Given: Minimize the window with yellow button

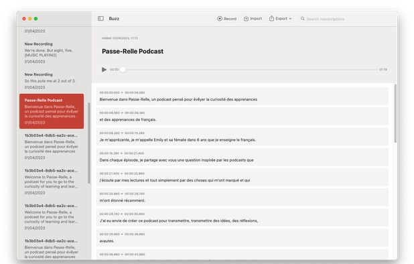Looking at the screenshot, I should click(x=30, y=19).
